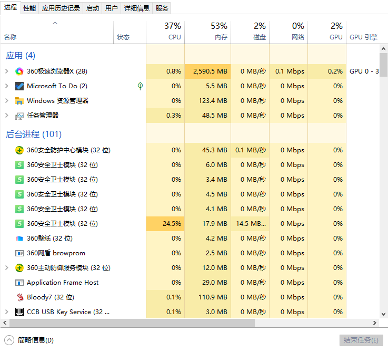Sort by 磁盘 column header

[x=250, y=33]
